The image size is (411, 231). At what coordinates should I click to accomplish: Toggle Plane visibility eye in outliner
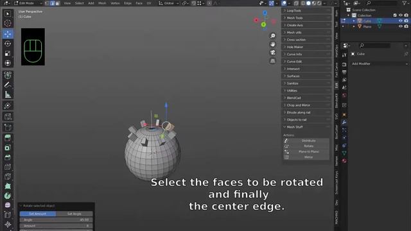401,26
